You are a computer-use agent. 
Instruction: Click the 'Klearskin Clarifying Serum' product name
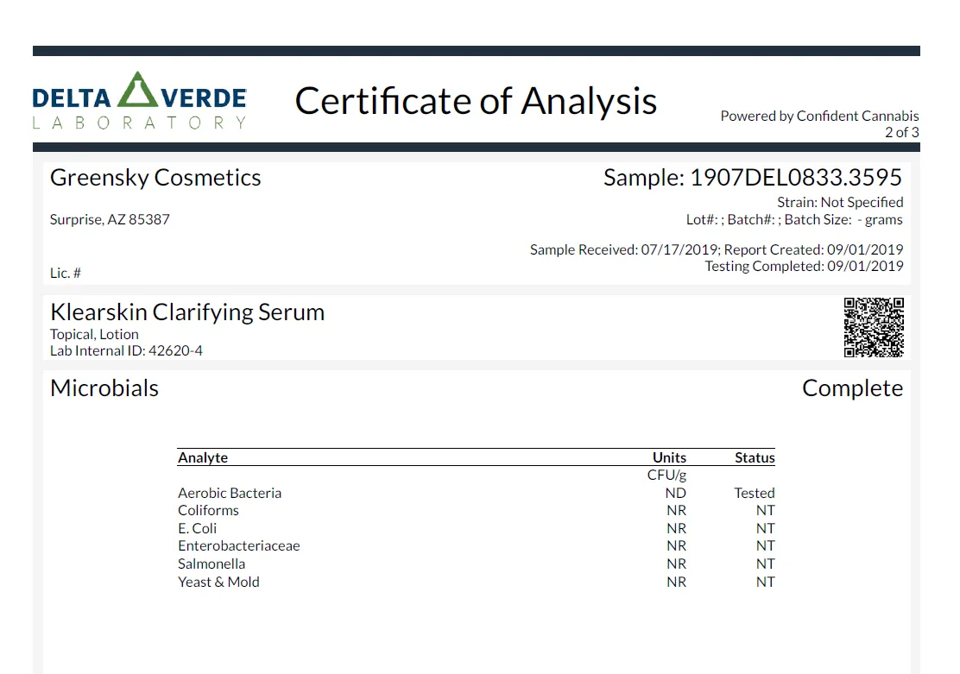[x=187, y=312]
